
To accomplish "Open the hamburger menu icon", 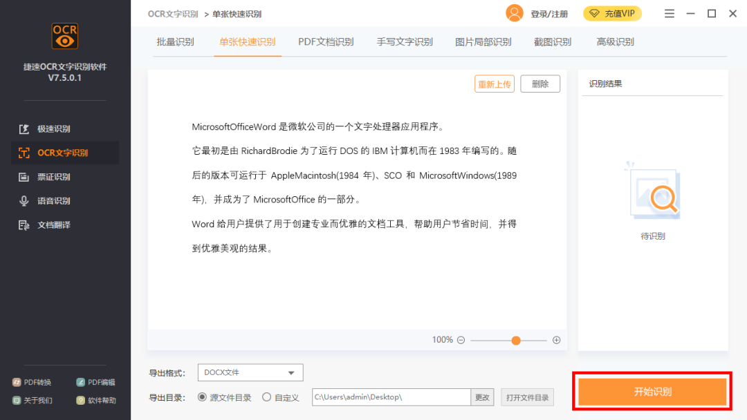I will [x=670, y=14].
